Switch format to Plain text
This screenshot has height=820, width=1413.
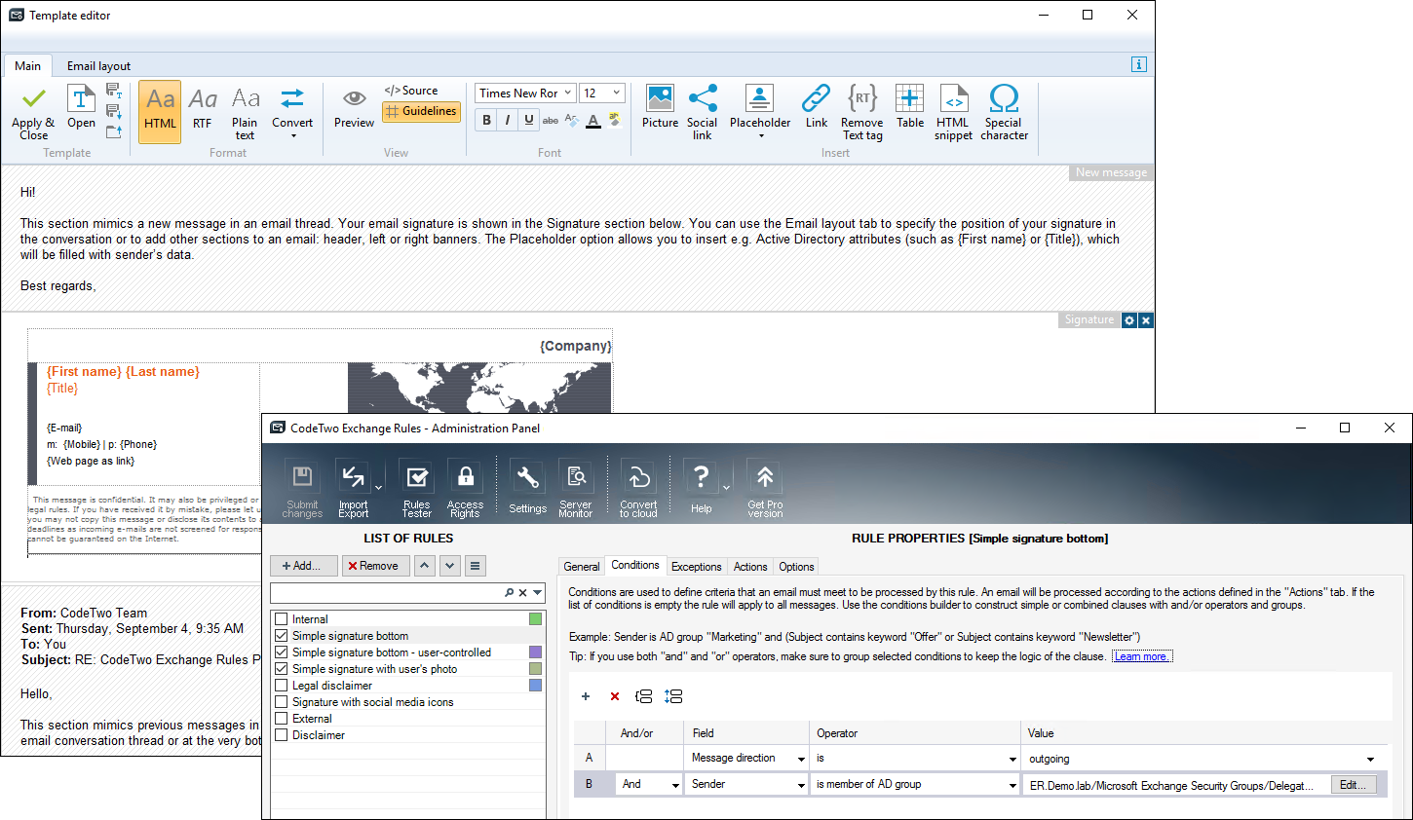(x=245, y=113)
